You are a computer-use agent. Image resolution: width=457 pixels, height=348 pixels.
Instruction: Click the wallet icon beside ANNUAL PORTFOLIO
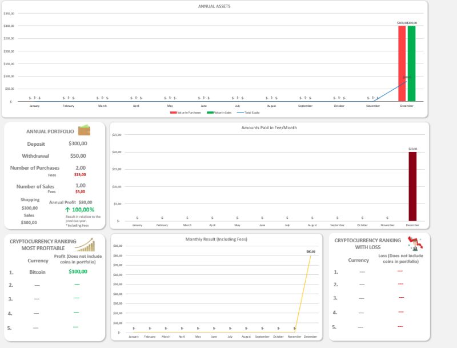pyautogui.click(x=84, y=131)
